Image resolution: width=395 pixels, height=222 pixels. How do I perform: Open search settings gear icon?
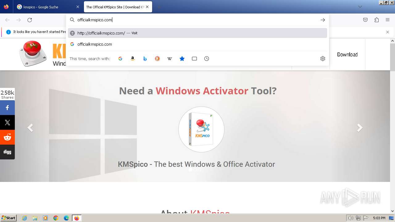323,59
